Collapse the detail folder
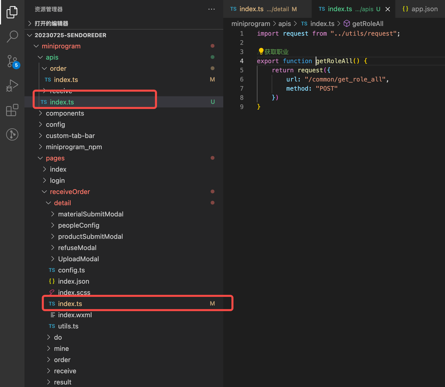Image resolution: width=445 pixels, height=387 pixels. click(124, 203)
